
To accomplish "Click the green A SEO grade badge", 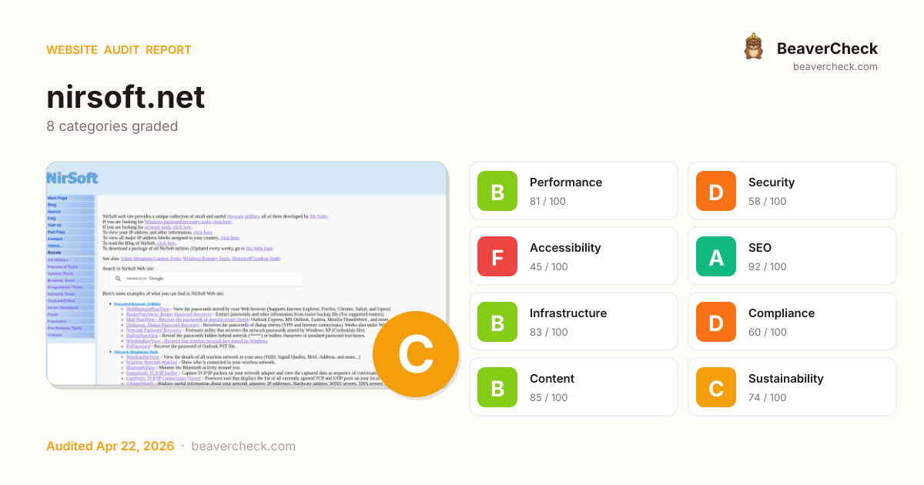I will coord(716,256).
